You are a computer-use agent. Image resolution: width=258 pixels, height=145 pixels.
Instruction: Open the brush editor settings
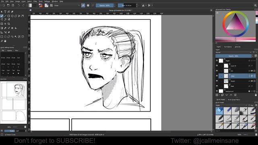[x=47, y=5]
